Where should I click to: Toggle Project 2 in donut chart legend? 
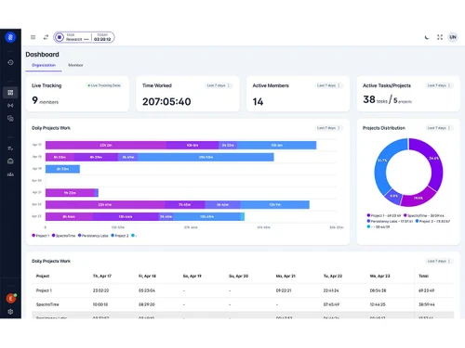click(432, 221)
